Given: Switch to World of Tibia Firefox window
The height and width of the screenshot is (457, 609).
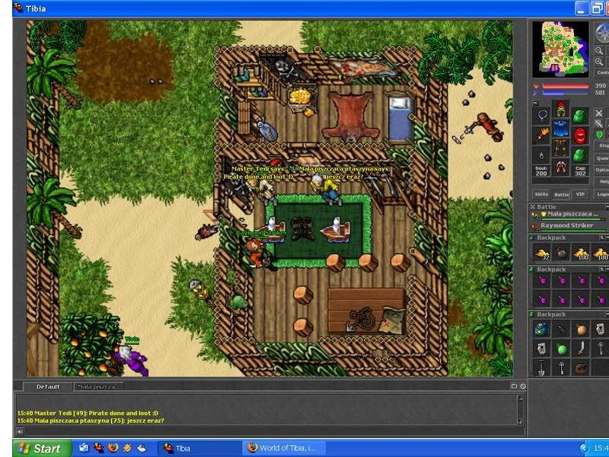Looking at the screenshot, I should [283, 449].
